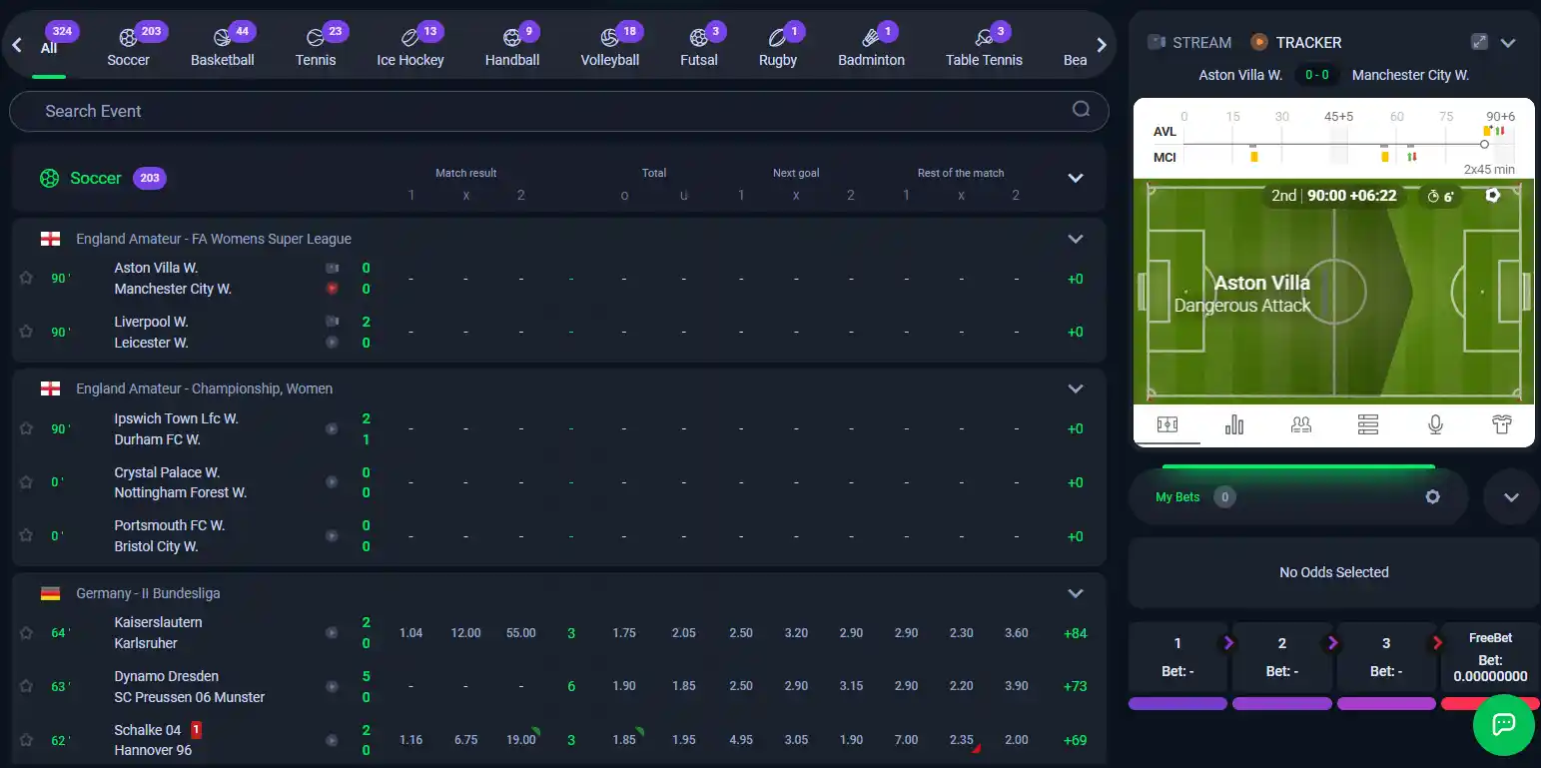Open standings table tab in tracker
This screenshot has width=1541, height=768.
pos(1368,424)
